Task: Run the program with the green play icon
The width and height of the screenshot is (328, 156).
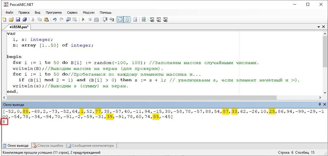Action: point(83,19)
